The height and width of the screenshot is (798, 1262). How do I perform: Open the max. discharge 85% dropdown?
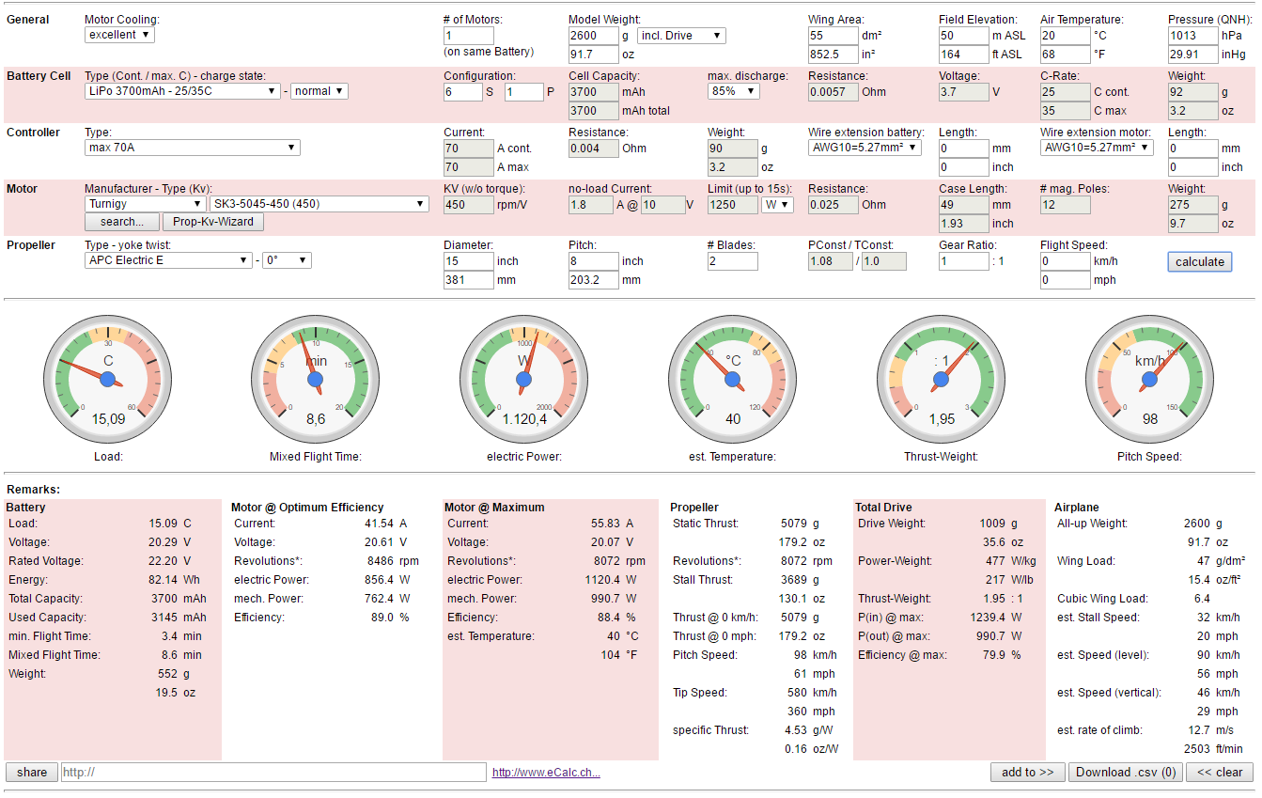(x=734, y=91)
